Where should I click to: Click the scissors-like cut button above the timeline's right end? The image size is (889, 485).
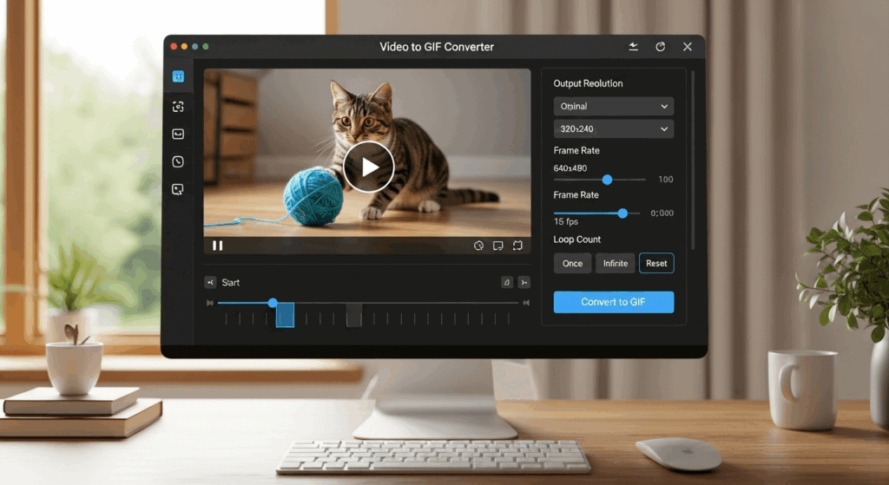pyautogui.click(x=524, y=282)
